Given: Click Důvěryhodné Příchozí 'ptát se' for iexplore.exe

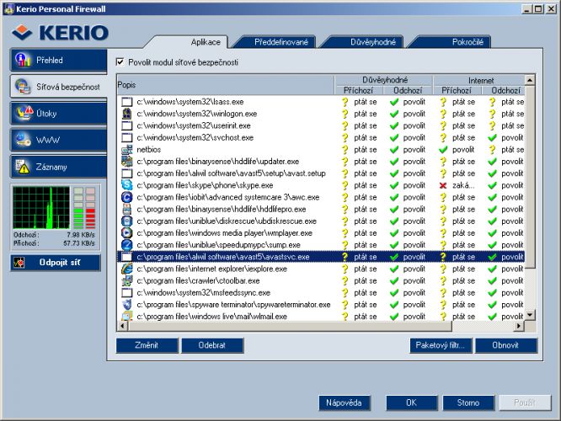Looking at the screenshot, I should (x=366, y=269).
